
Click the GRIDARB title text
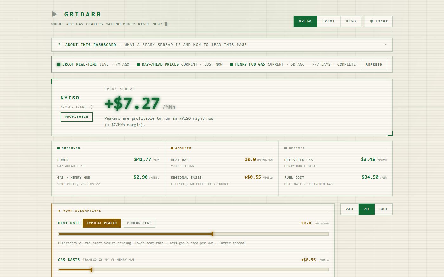(x=82, y=14)
